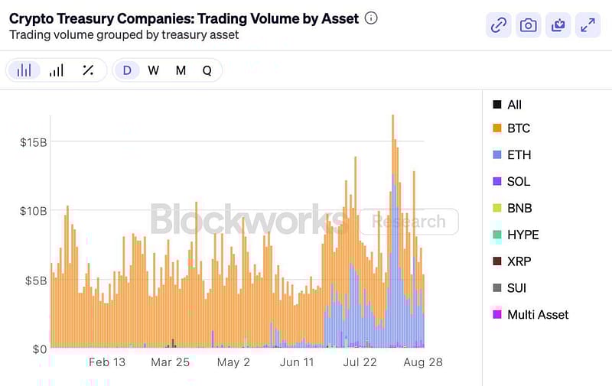Image resolution: width=612 pixels, height=386 pixels.
Task: Click the yellow-green BNB color swatch
Action: (x=496, y=208)
